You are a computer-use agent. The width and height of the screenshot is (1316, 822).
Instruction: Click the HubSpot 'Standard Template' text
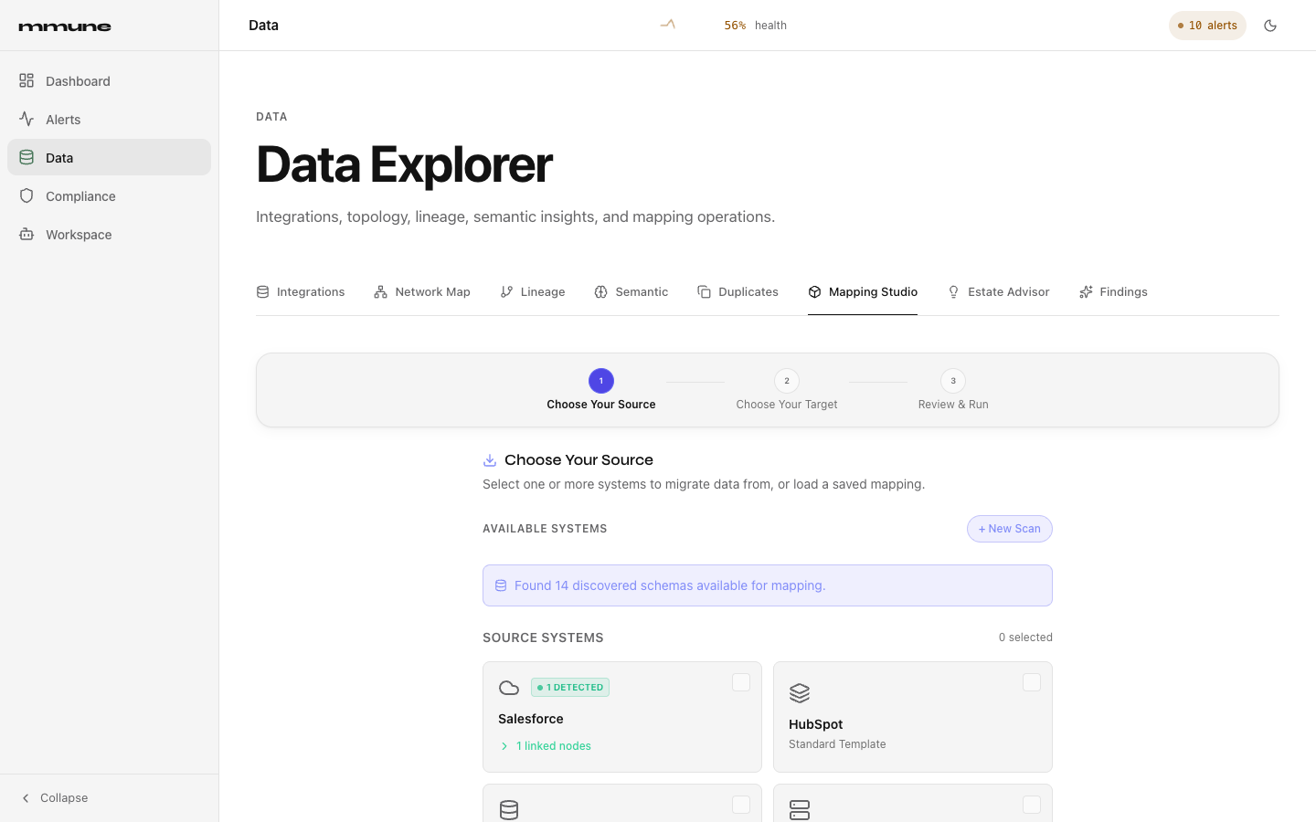[837, 744]
